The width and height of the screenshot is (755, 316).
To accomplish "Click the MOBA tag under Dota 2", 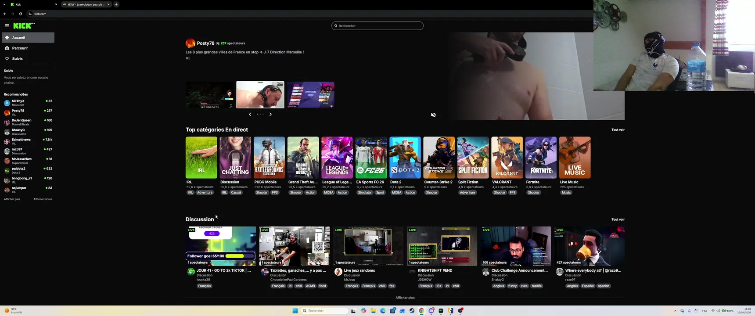I will [x=396, y=193].
